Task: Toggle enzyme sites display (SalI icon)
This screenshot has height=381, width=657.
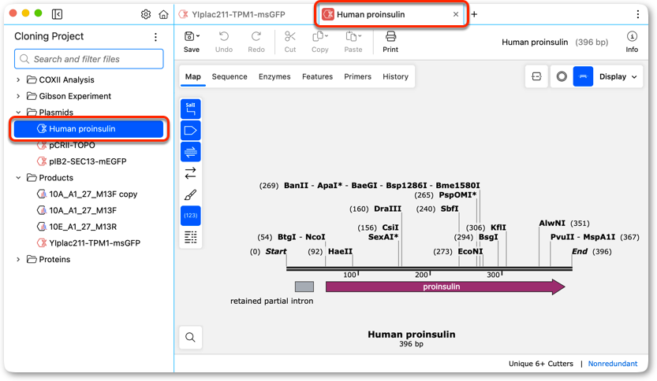Action: click(x=191, y=109)
